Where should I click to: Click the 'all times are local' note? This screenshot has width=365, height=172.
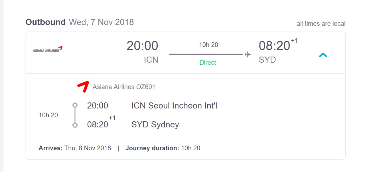point(321,24)
